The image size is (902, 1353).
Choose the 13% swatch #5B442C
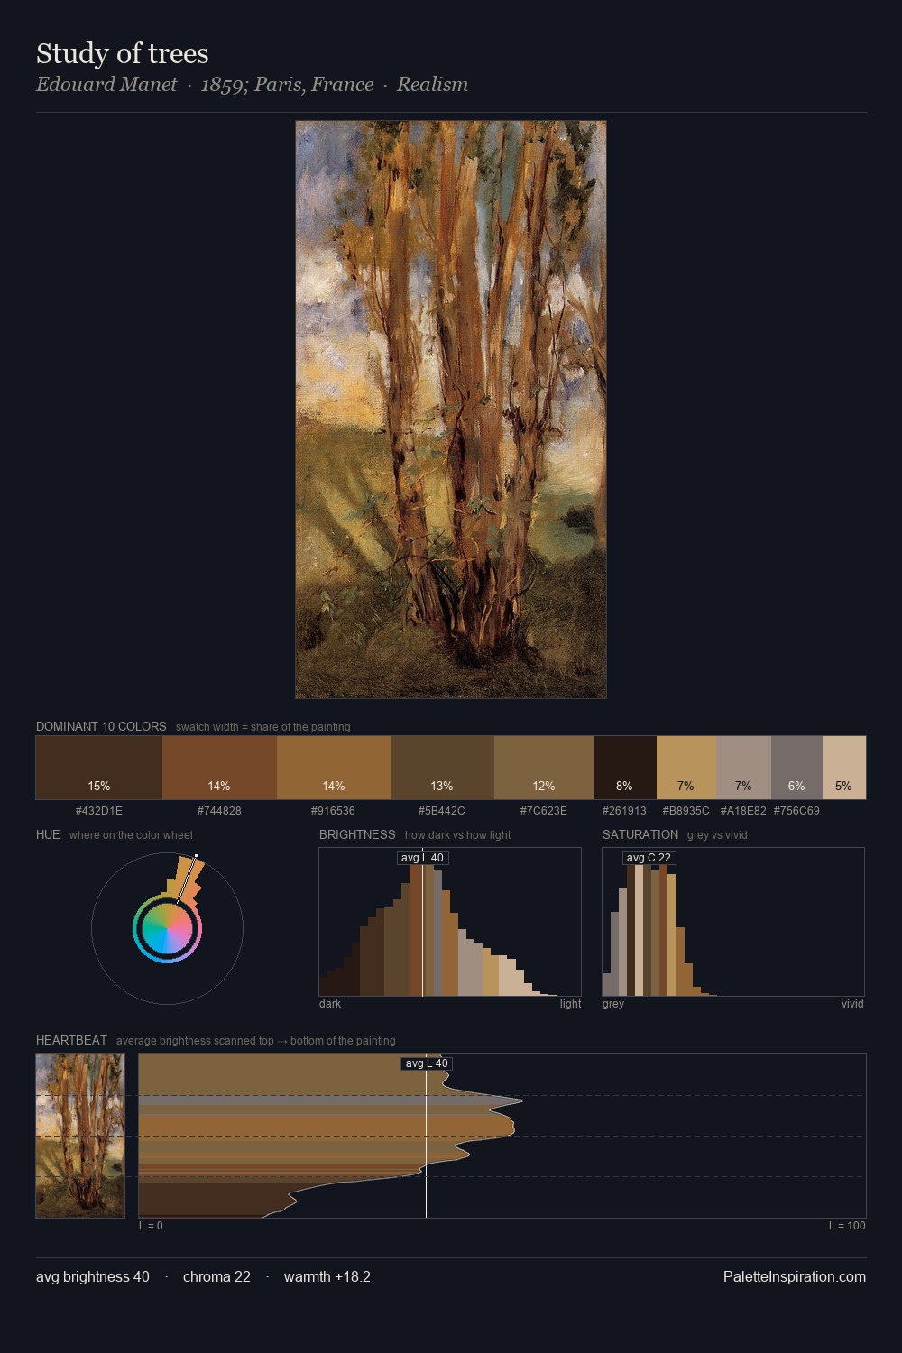442,768
